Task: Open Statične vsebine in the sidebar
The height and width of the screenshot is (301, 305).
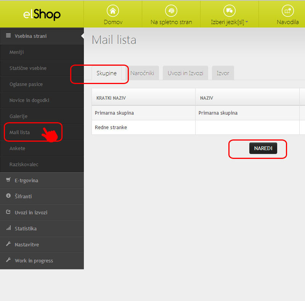Action: (x=42, y=68)
